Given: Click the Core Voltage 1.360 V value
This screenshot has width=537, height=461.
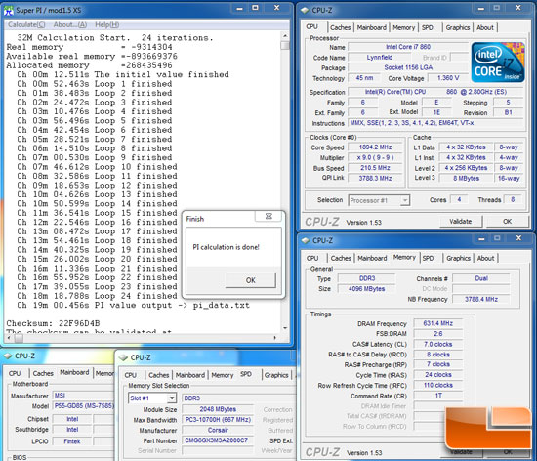Looking at the screenshot, I should coord(448,78).
